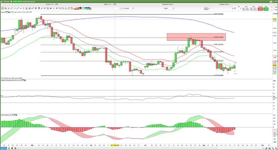278x150 pixels.
Task: Click the highlighted date marker on time axis
Action: [x=115, y=145]
